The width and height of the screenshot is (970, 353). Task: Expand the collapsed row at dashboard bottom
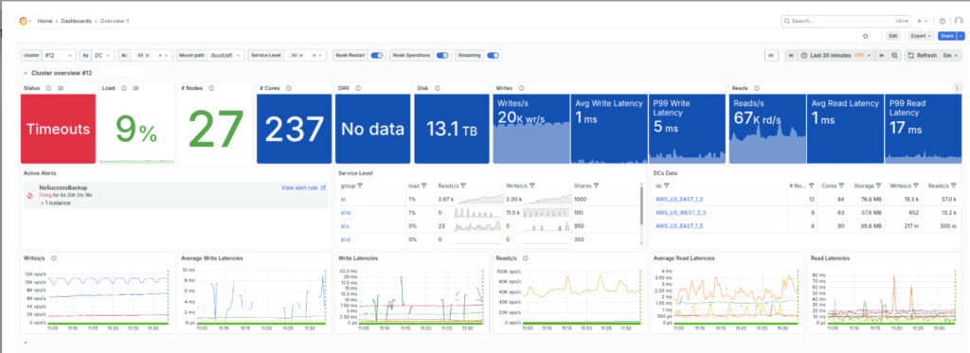(x=26, y=342)
